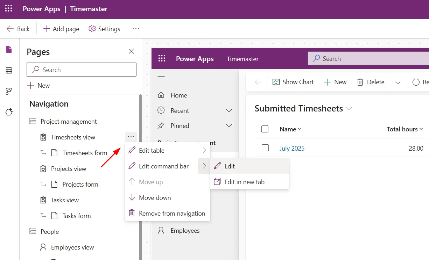Select Projects form page

click(x=80, y=185)
